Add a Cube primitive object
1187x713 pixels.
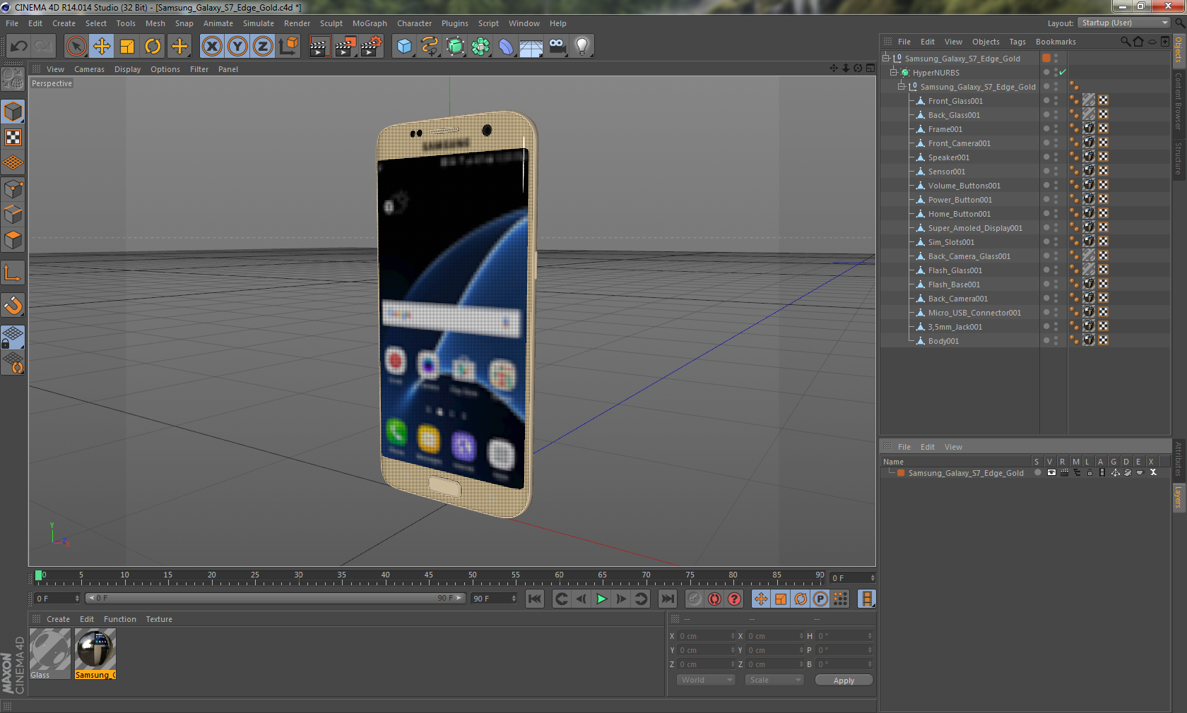(x=404, y=47)
